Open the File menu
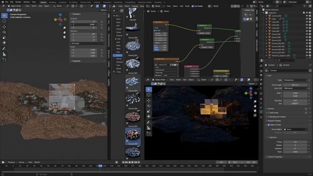Screen dimensions: 313x176 6,2
